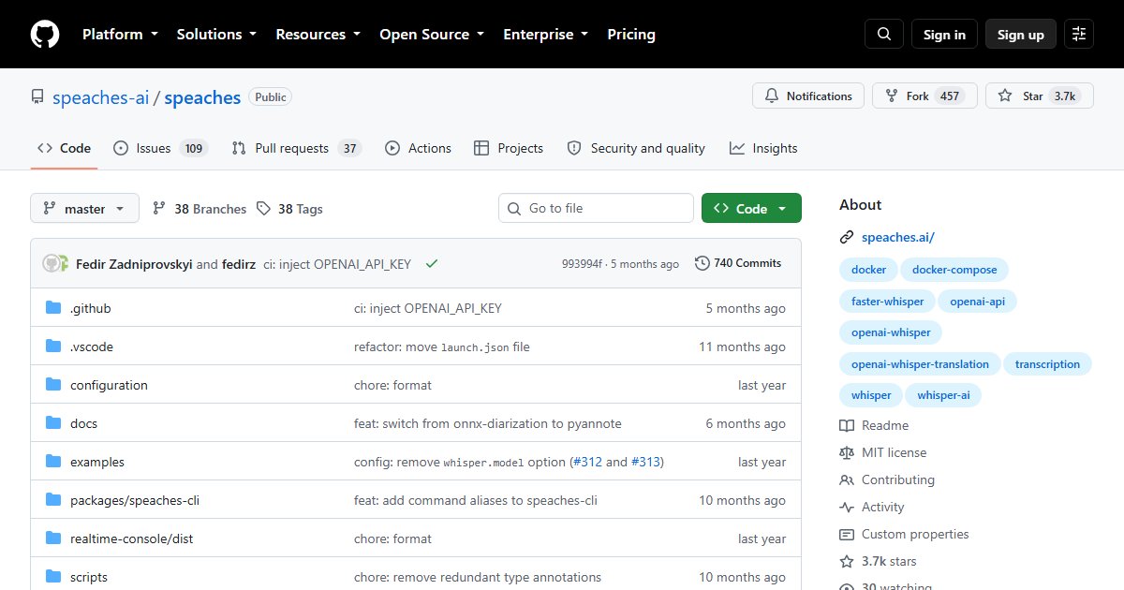
Task: Click the pulse icon beside Activity
Action: pos(847,507)
